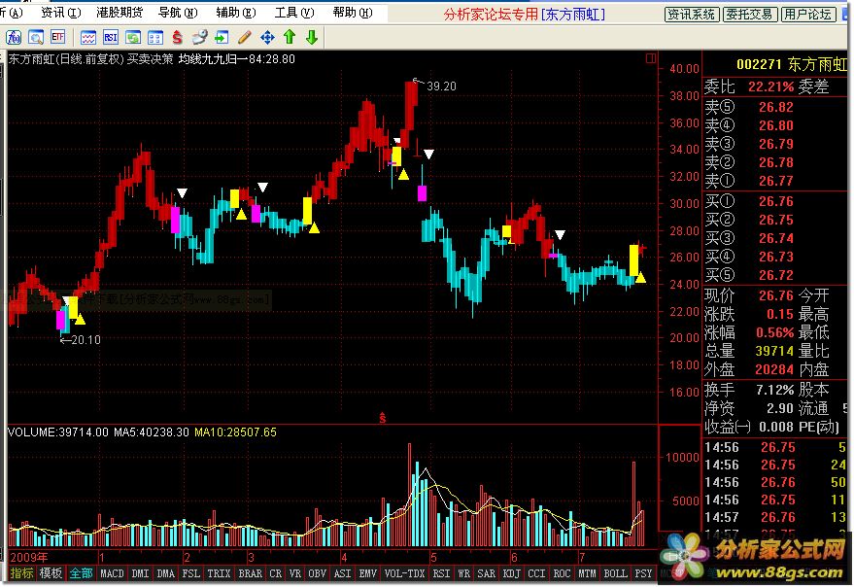
Task: Open the 辅助(E) menu
Action: pyautogui.click(x=236, y=12)
